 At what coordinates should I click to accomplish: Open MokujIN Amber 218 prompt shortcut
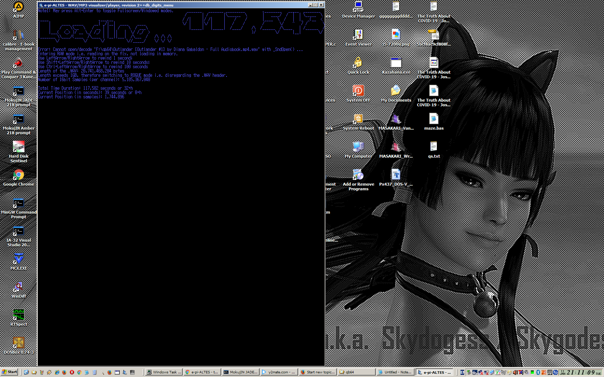click(18, 124)
